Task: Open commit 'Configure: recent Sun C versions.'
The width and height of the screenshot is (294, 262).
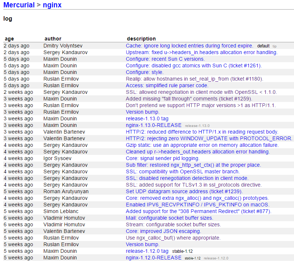Action: click(165, 59)
